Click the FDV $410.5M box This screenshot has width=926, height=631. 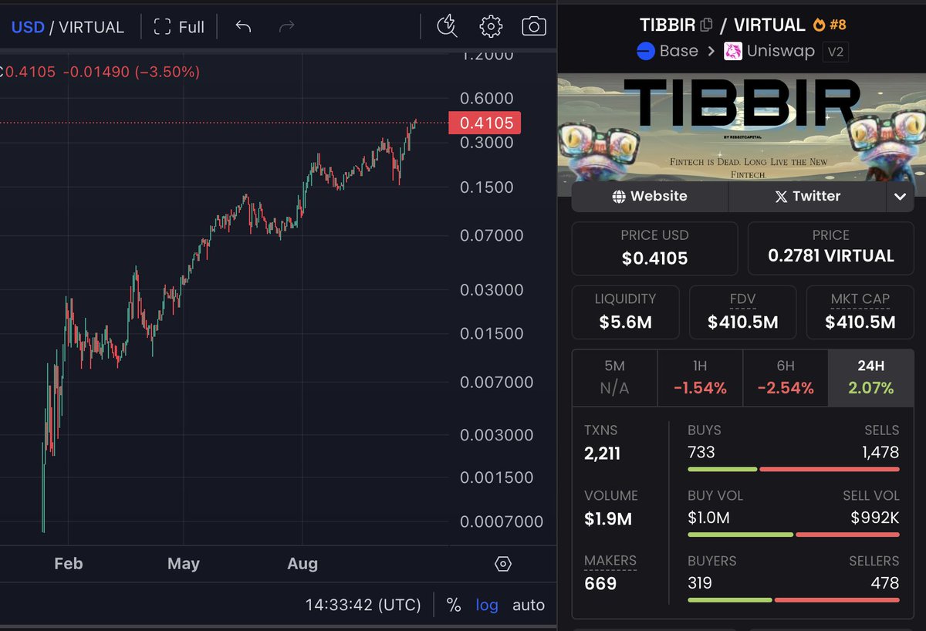tap(742, 312)
